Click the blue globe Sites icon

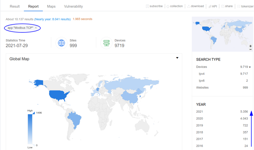tap(61, 43)
